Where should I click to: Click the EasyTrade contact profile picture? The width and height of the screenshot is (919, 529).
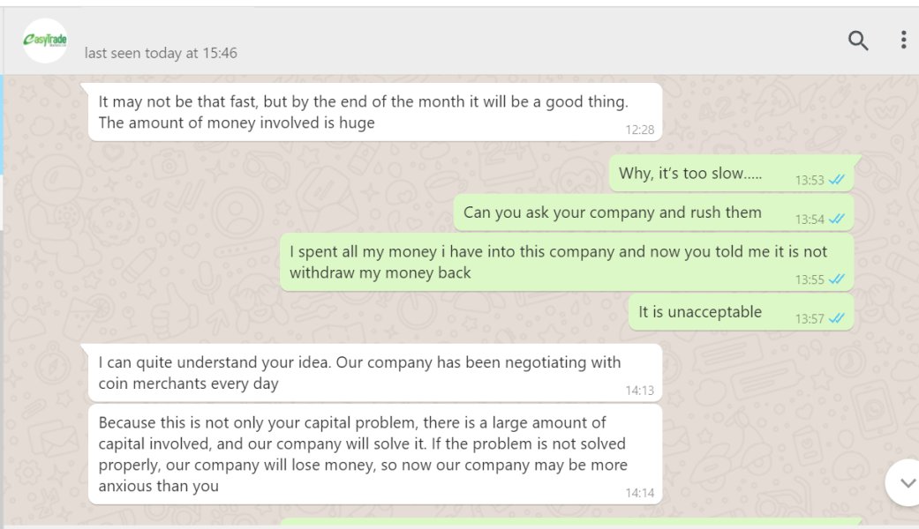pyautogui.click(x=45, y=41)
